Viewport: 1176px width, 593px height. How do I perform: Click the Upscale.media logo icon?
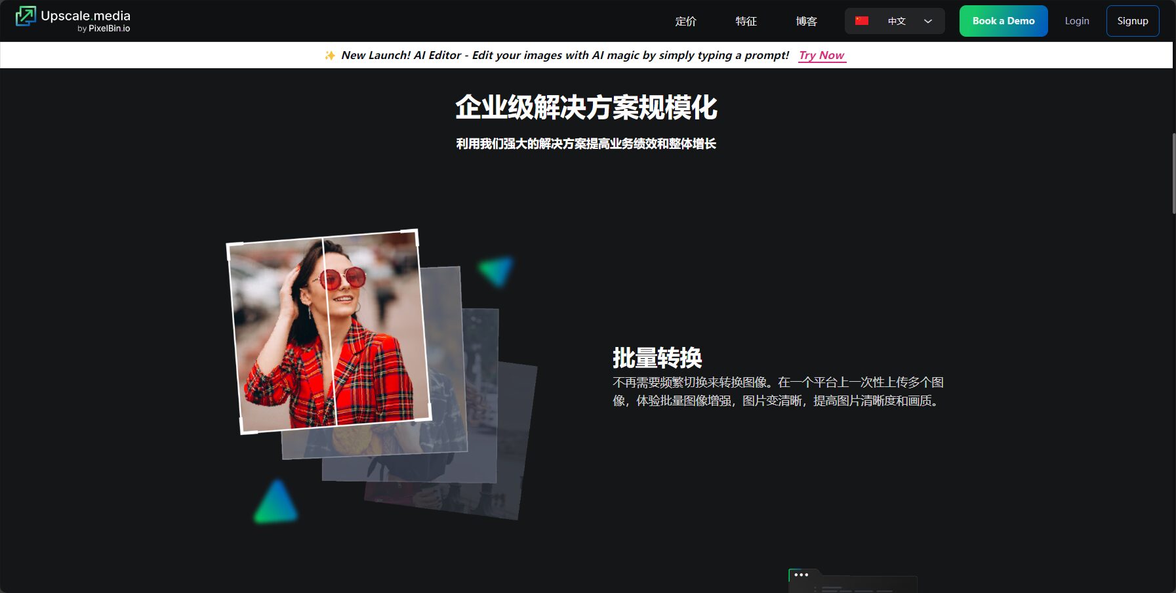click(x=26, y=16)
